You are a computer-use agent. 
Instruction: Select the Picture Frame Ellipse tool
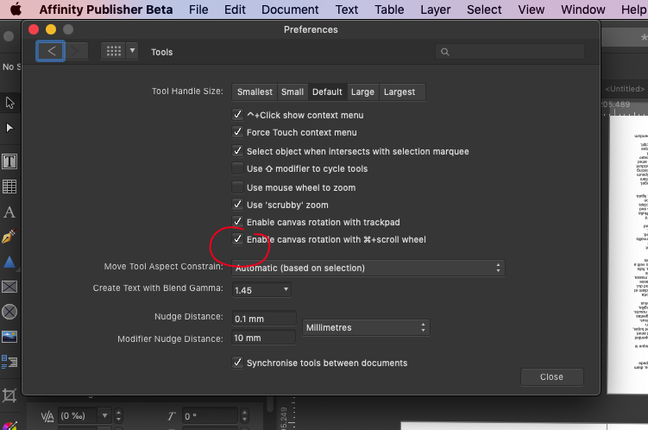click(x=9, y=312)
